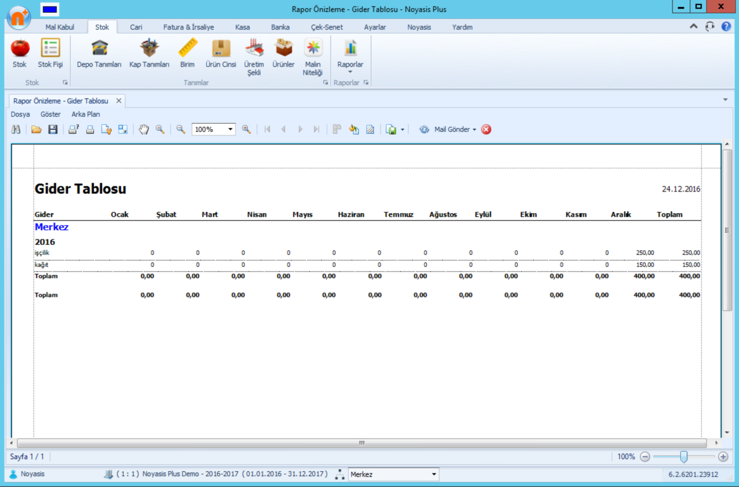The image size is (739, 487).
Task: Click the watermark icon
Action: [370, 129]
